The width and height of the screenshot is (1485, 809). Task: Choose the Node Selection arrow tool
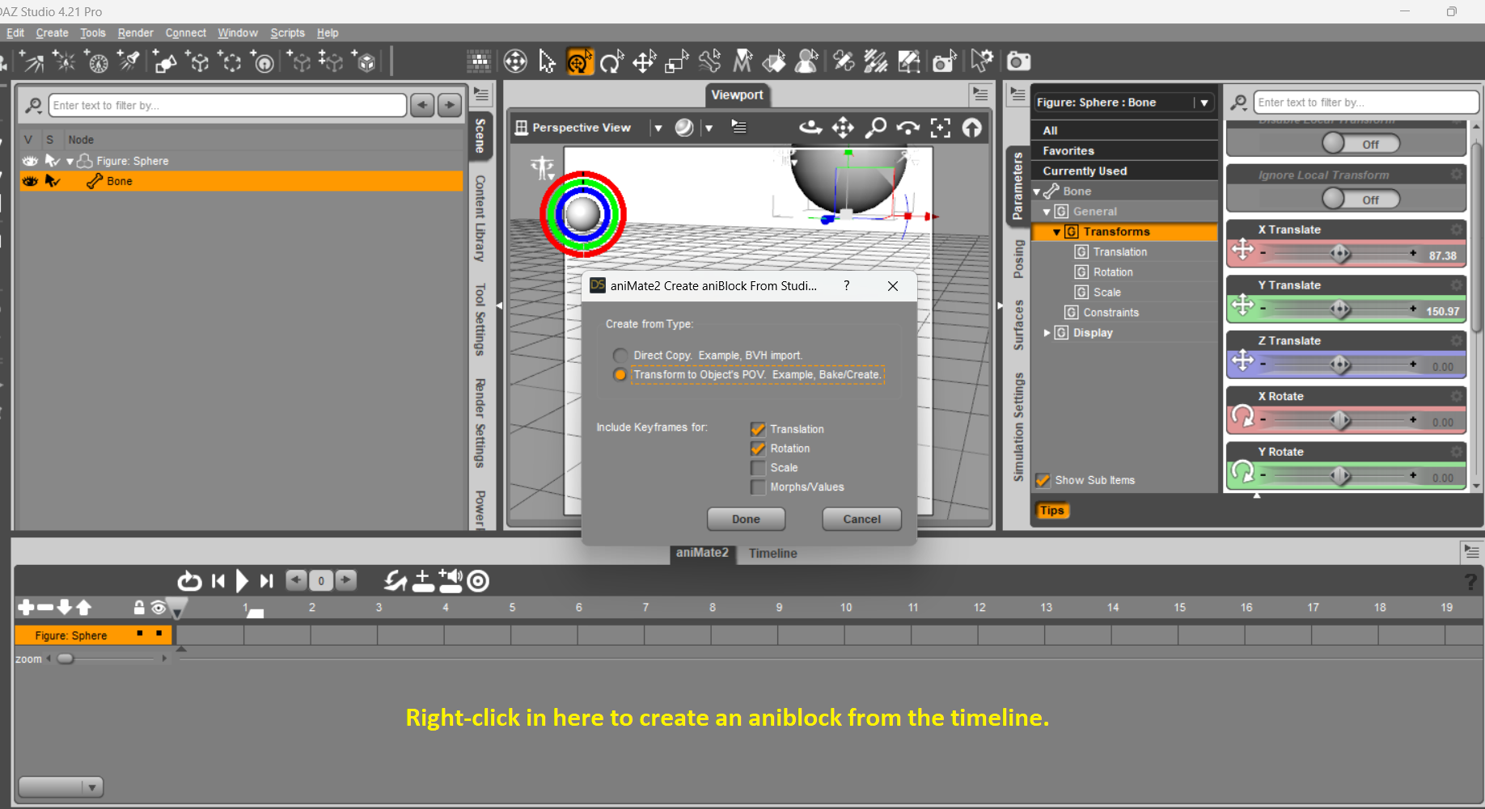click(x=548, y=61)
